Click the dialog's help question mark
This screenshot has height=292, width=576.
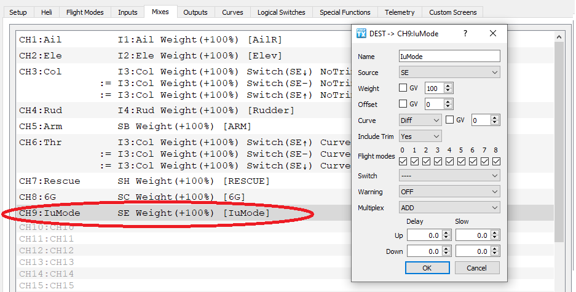tap(465, 34)
